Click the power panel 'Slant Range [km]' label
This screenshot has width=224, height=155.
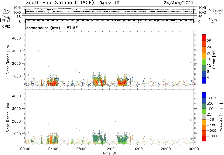click(x=8, y=59)
